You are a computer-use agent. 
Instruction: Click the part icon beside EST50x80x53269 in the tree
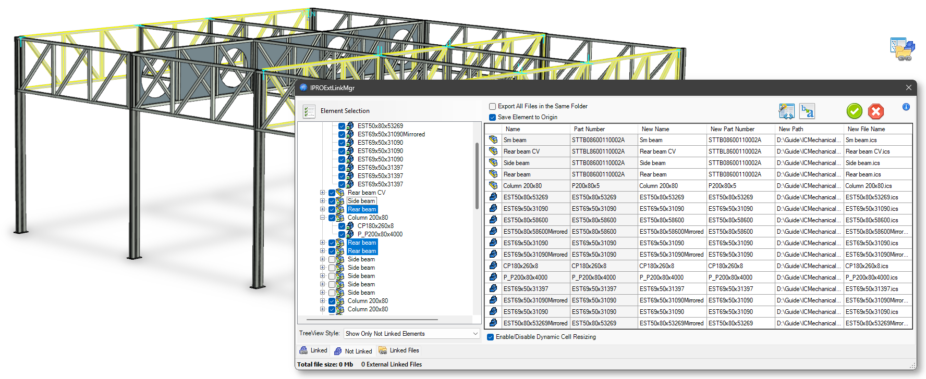point(350,126)
